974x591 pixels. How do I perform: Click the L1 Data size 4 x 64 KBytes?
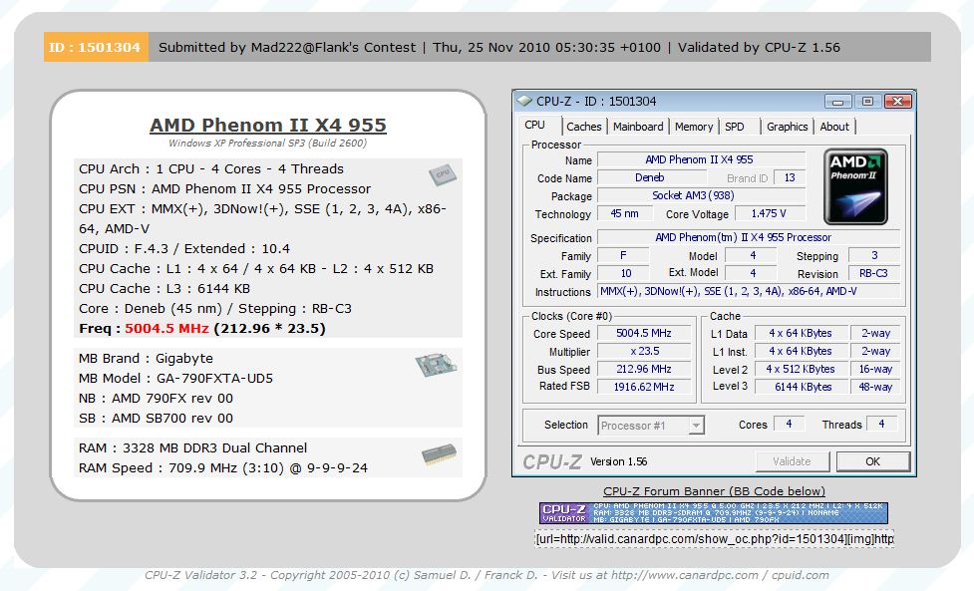[801, 333]
